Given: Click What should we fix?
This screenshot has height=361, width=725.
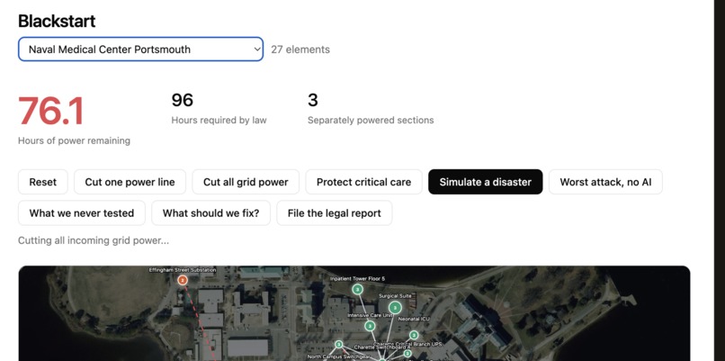Looking at the screenshot, I should coord(210,212).
